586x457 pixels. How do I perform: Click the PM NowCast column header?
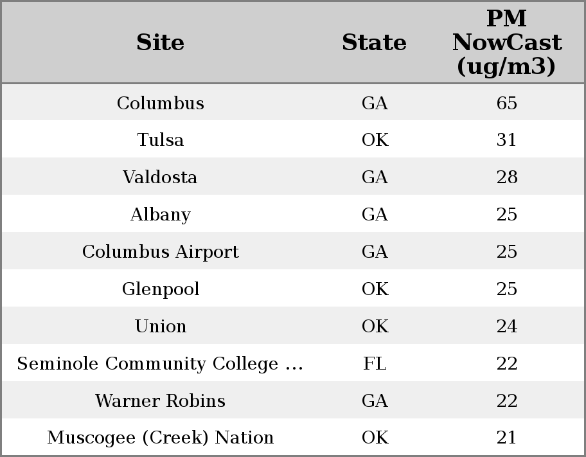(506, 42)
